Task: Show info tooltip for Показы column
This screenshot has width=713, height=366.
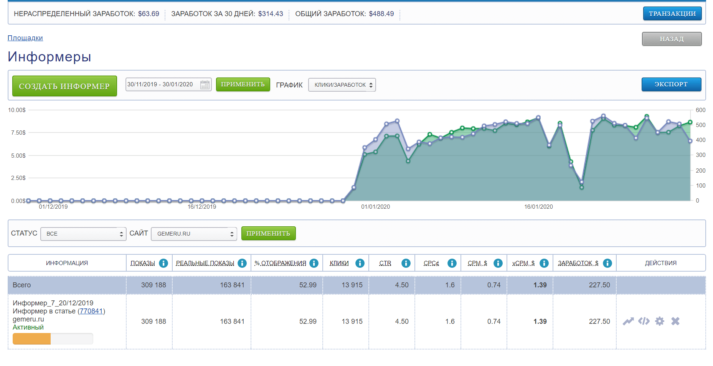Action: click(x=163, y=263)
